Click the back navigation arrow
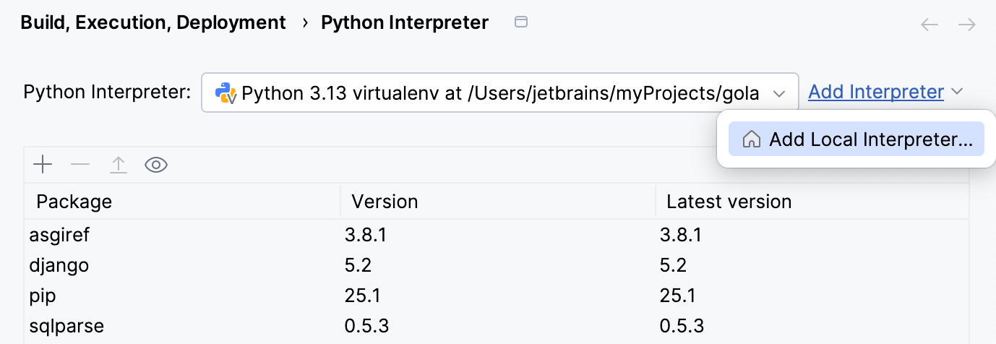 point(930,25)
